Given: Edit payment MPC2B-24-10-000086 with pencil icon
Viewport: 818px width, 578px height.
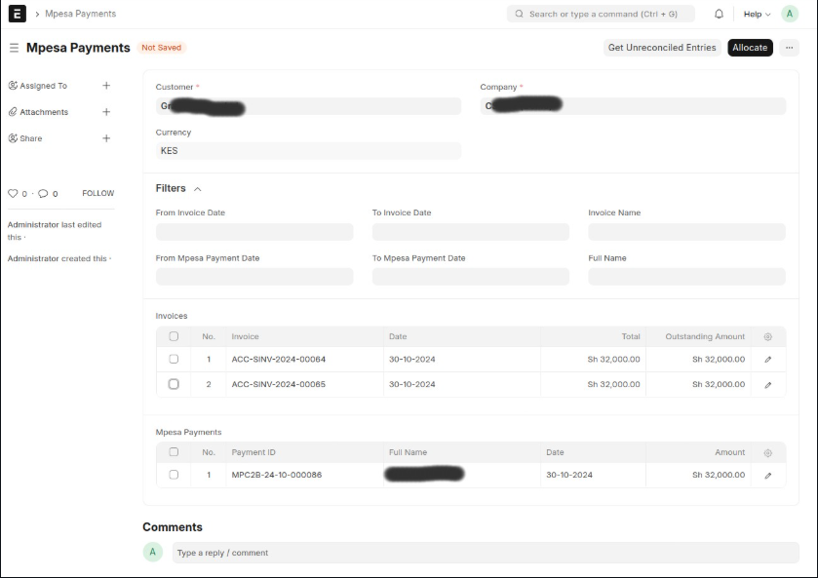Looking at the screenshot, I should [768, 476].
